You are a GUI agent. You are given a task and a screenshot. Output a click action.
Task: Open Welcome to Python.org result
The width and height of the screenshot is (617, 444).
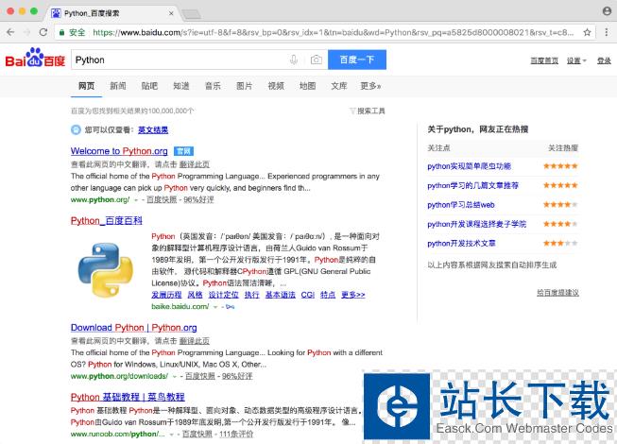click(119, 151)
